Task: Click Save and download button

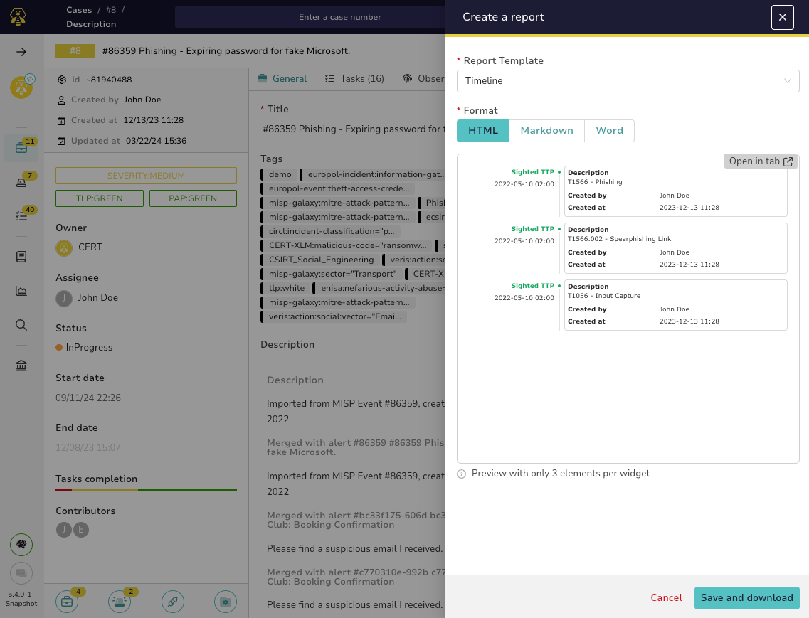Action: coord(746,598)
